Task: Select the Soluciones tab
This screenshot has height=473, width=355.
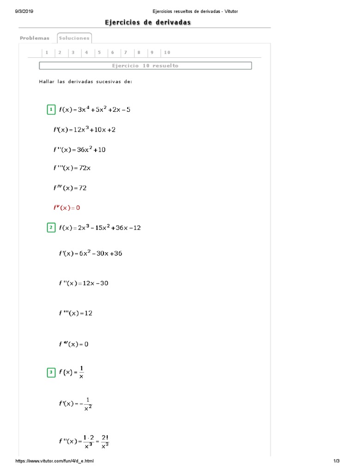Action: pyautogui.click(x=74, y=38)
